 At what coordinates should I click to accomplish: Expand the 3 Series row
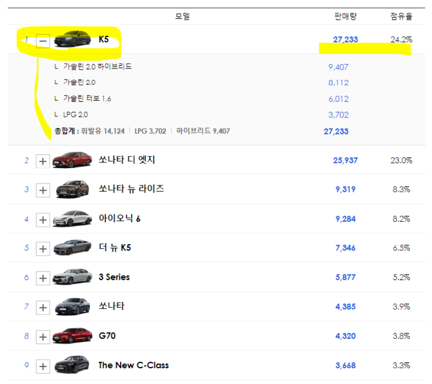pyautogui.click(x=43, y=278)
